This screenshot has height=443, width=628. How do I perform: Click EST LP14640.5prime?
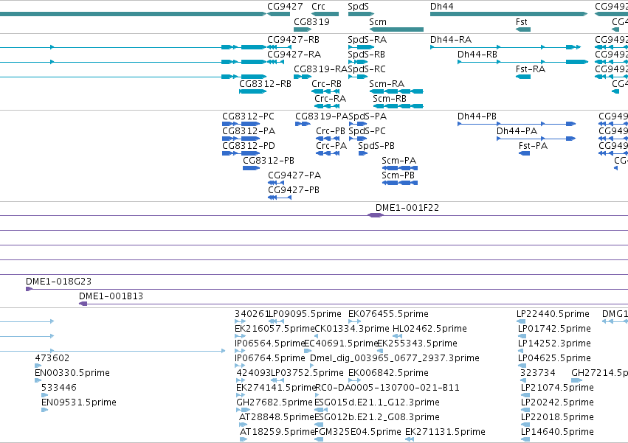(x=525, y=439)
